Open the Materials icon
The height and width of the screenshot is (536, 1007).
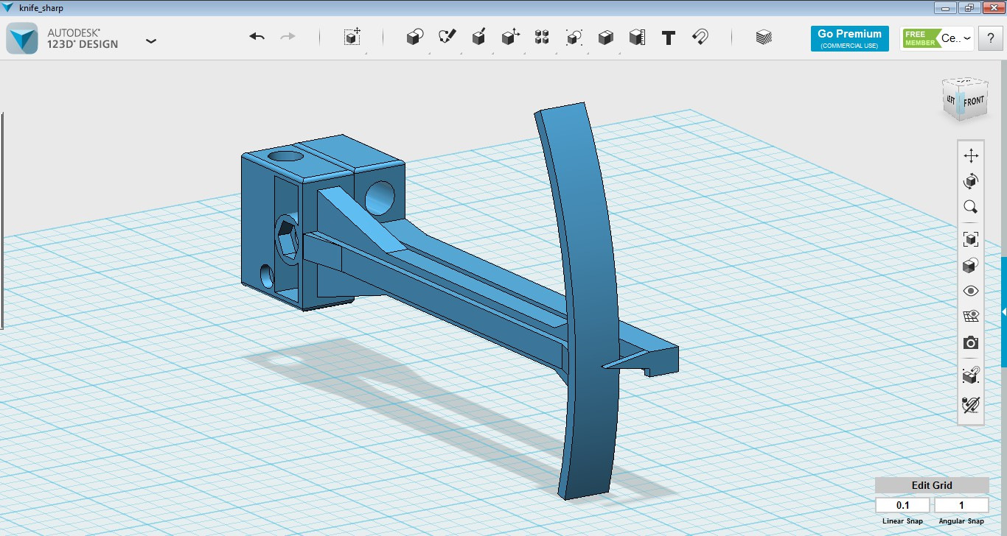(764, 38)
